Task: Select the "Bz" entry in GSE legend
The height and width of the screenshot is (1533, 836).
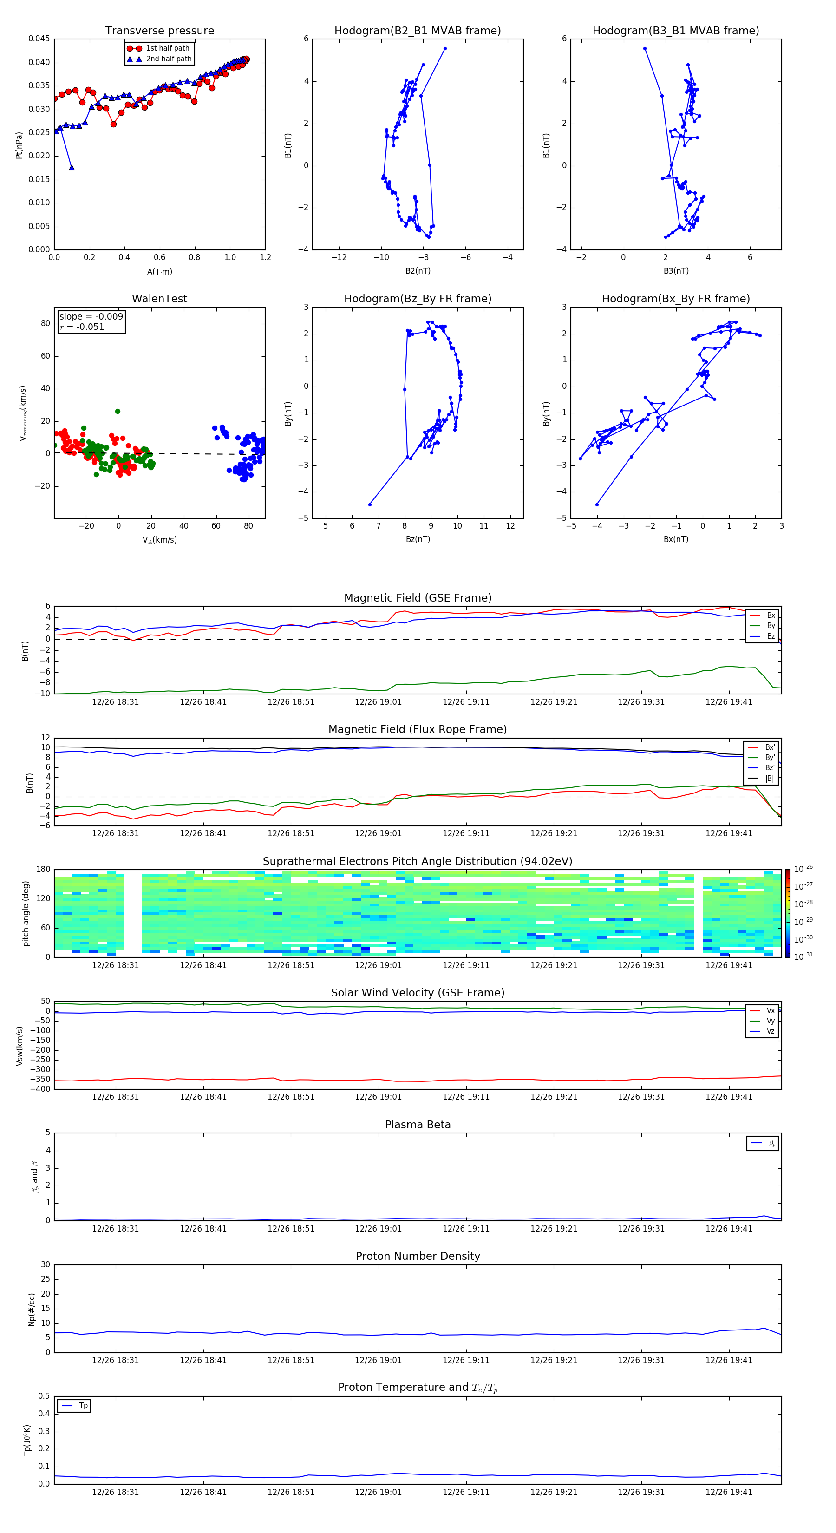Action: coord(762,637)
